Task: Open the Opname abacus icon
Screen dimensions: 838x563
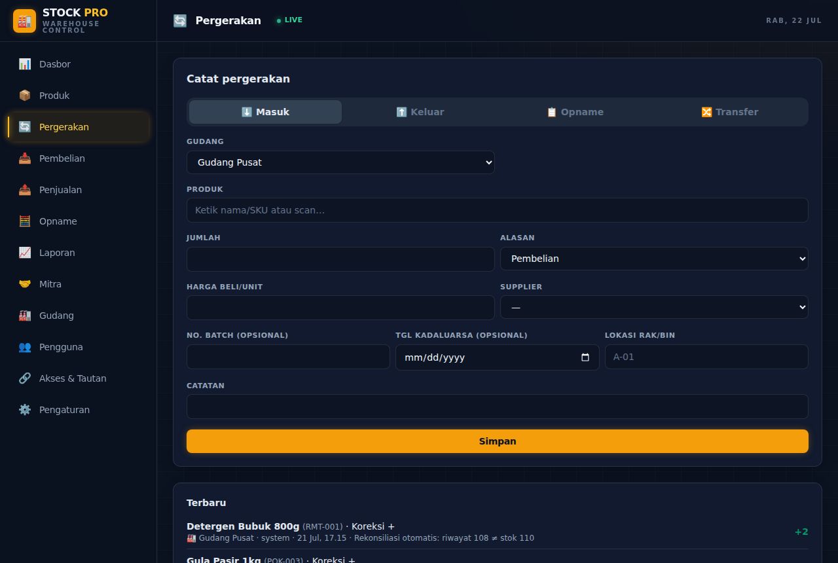Action: click(25, 221)
